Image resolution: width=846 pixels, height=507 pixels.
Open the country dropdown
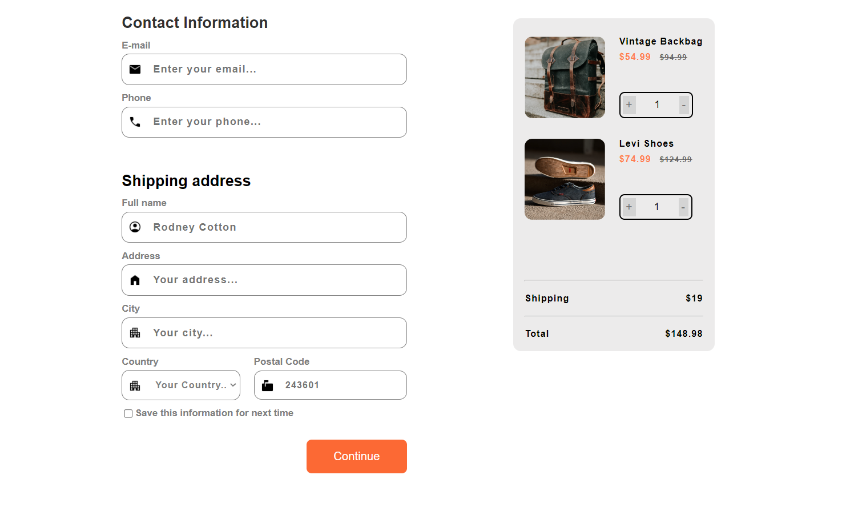(x=181, y=385)
